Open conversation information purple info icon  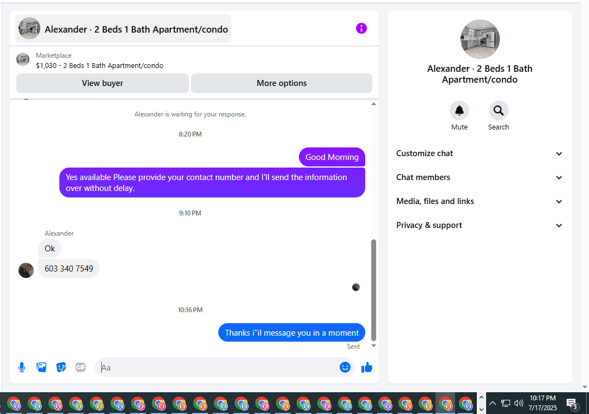click(x=361, y=28)
